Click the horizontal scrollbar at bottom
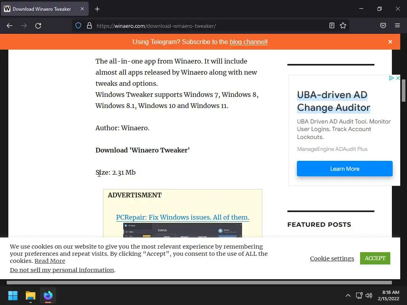Viewport: 407px width, 305px height. 199,282
